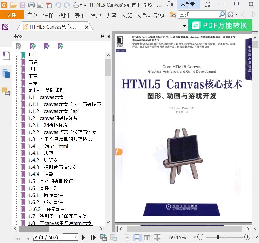Enable continuous facing view mode
This screenshot has height=243, width=259.
[157, 238]
